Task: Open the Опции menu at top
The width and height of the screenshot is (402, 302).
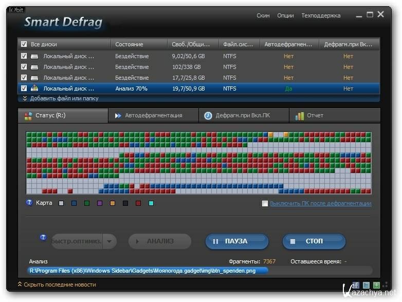Action: click(x=285, y=15)
